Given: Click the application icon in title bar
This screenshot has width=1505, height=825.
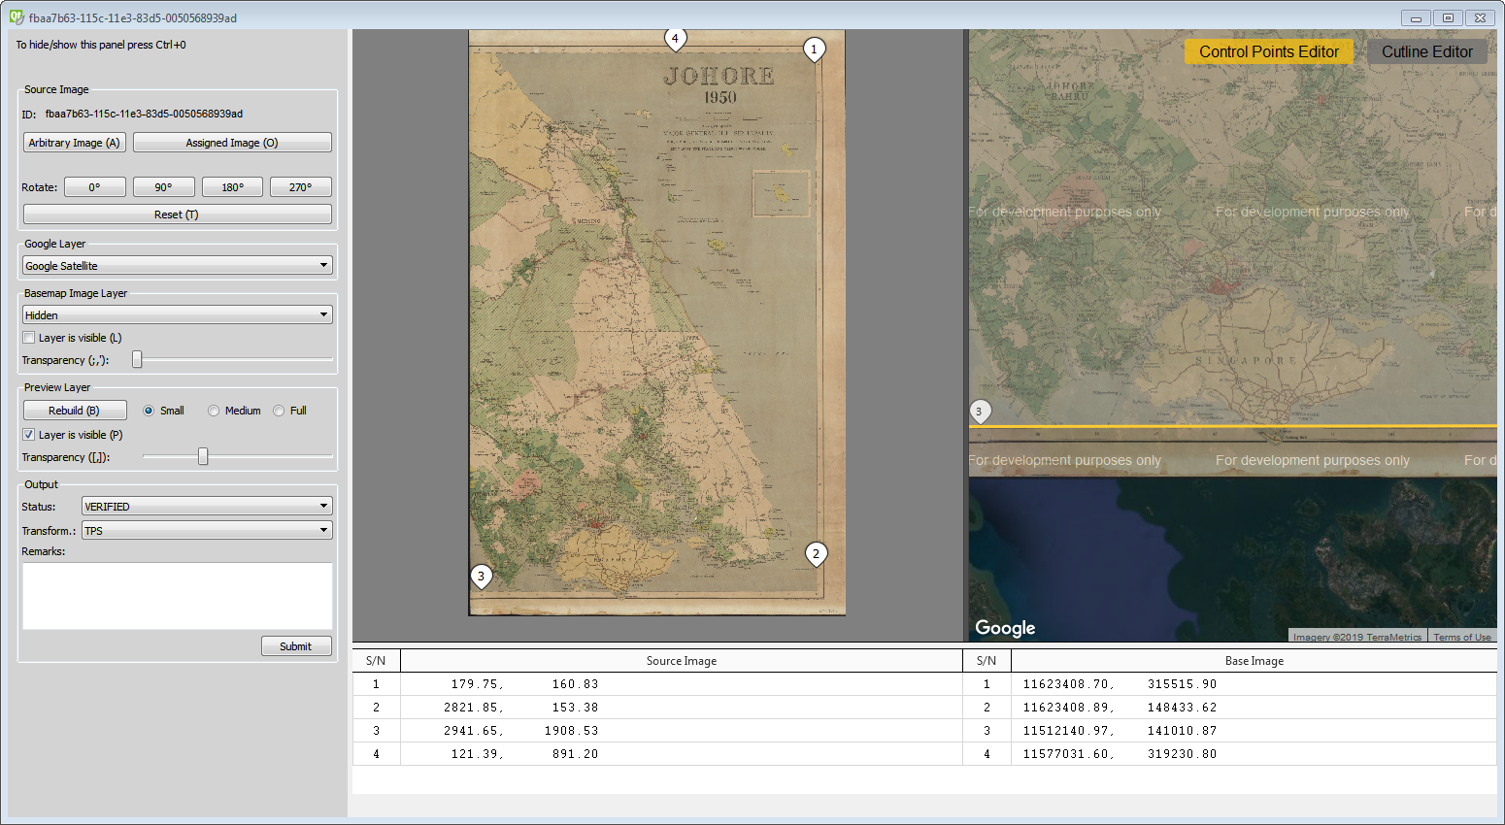Looking at the screenshot, I should (15, 16).
